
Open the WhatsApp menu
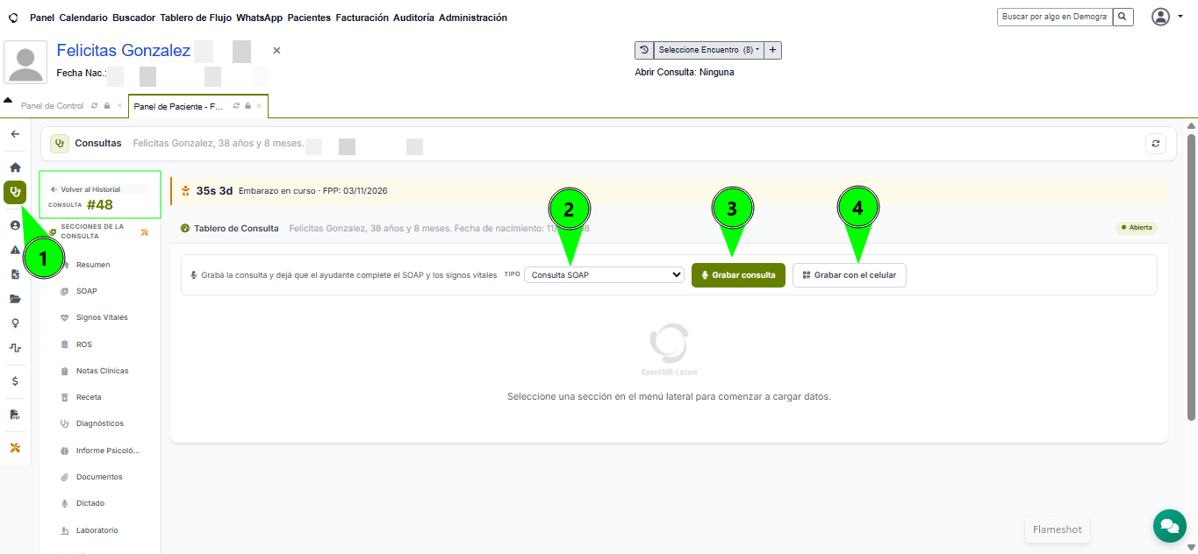pyautogui.click(x=260, y=18)
